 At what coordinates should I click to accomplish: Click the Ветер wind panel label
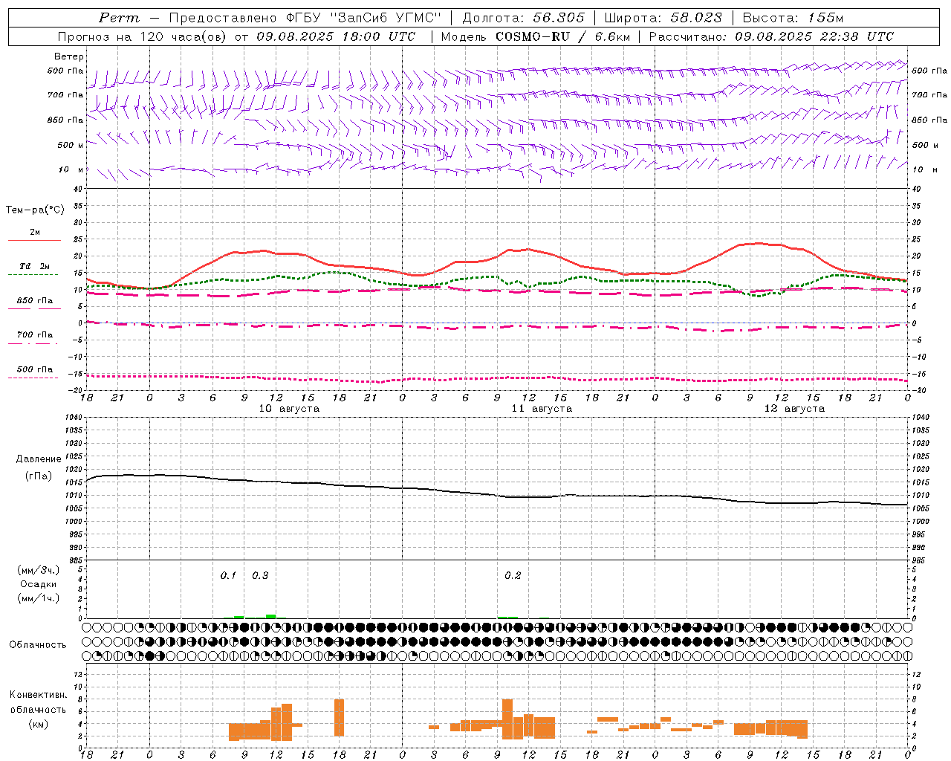click(x=69, y=56)
